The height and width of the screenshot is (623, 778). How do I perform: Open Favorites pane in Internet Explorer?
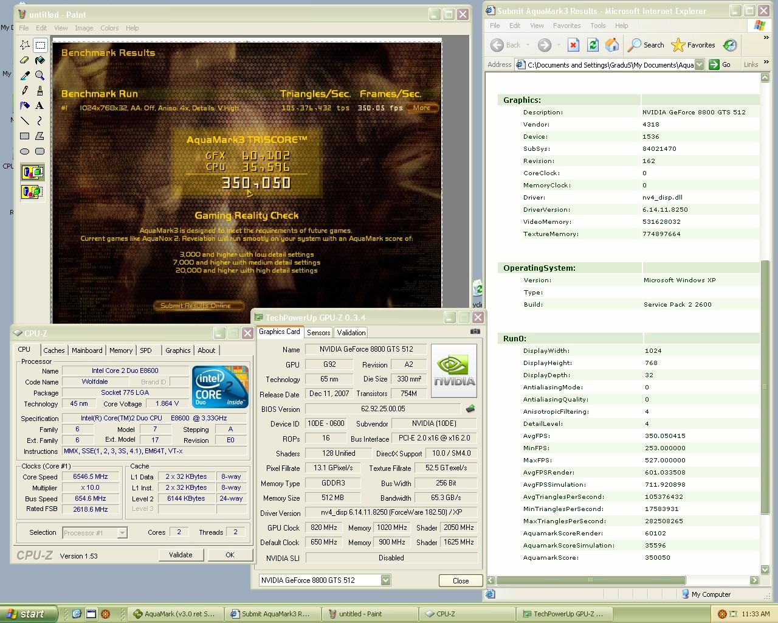pyautogui.click(x=693, y=45)
